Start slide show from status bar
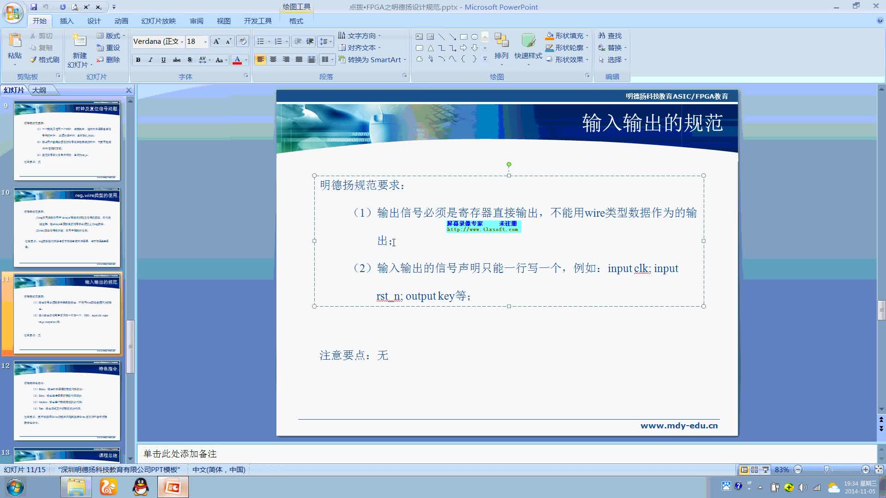 (x=766, y=469)
